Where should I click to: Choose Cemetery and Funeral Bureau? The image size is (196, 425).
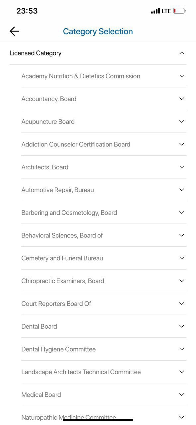click(104, 258)
